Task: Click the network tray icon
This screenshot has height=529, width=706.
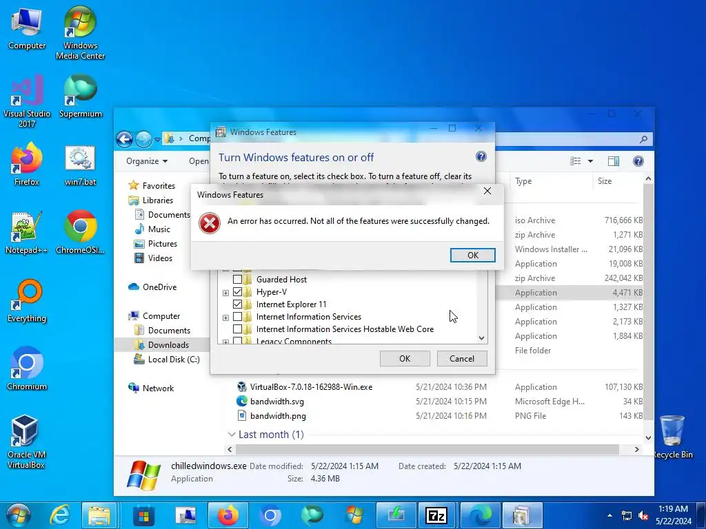Action: [x=626, y=515]
